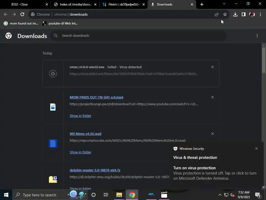Remove the Wii Menu v4.3U.wad entry
This screenshot has width=266, height=200.
212,134
